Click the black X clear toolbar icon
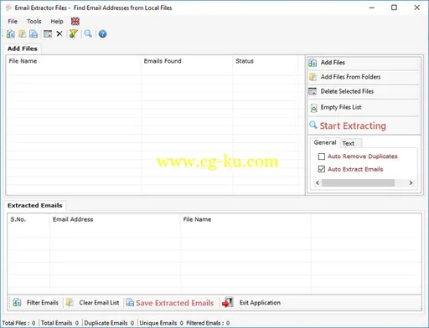Viewport: 429px width, 328px height. [x=59, y=33]
